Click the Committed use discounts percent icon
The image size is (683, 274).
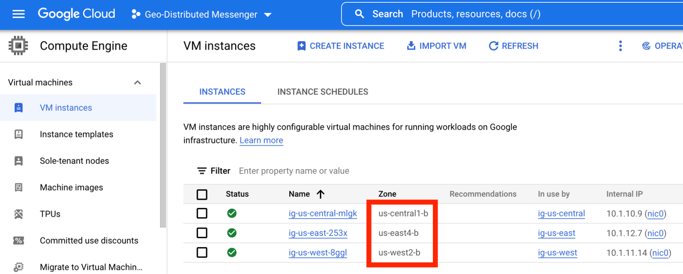tap(19, 241)
